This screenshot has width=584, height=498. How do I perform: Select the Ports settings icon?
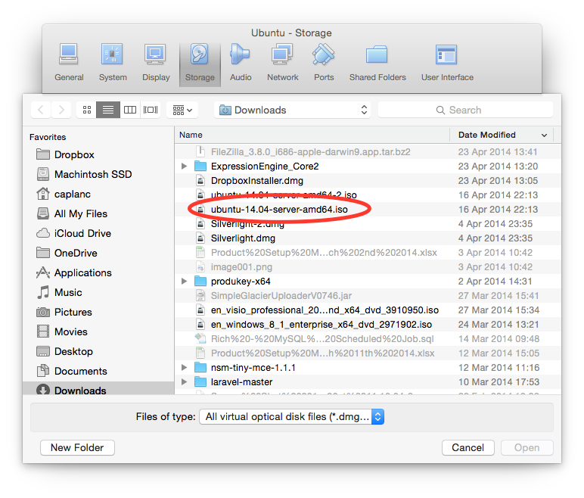point(324,55)
